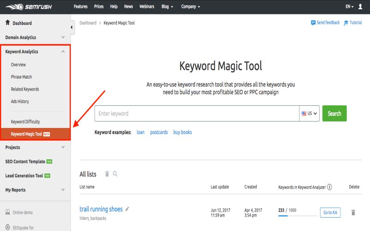Click the loan keyword example
370x231 pixels.
click(141, 132)
